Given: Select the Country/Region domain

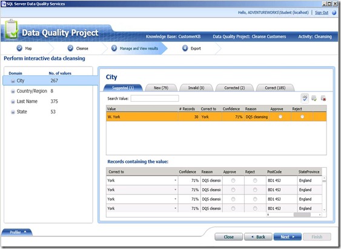Looking at the screenshot, I should pyautogui.click(x=31, y=91).
